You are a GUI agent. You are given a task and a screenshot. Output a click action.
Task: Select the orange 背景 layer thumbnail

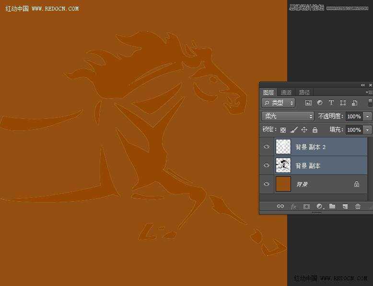(283, 184)
